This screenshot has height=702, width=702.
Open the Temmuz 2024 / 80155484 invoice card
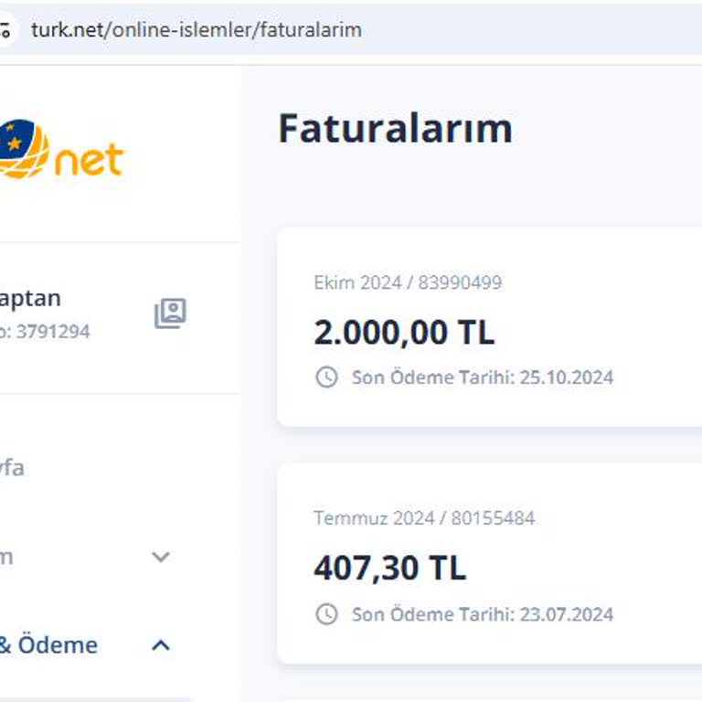pos(489,564)
